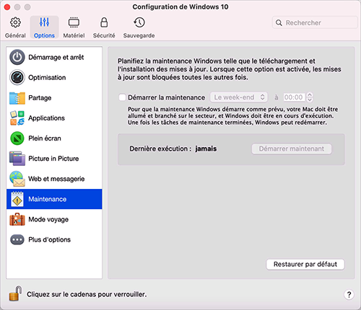Open the Général gear tab

[x=15, y=27]
